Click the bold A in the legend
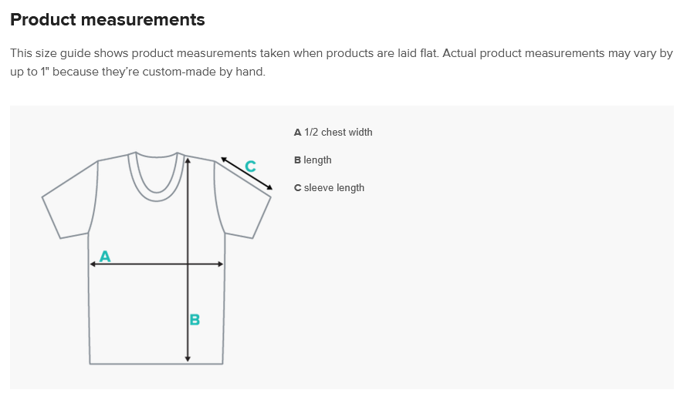687x400 pixels. coord(297,133)
